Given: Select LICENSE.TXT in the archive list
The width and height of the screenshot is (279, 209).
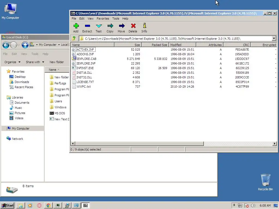Looking at the screenshot, I should click(x=85, y=82).
